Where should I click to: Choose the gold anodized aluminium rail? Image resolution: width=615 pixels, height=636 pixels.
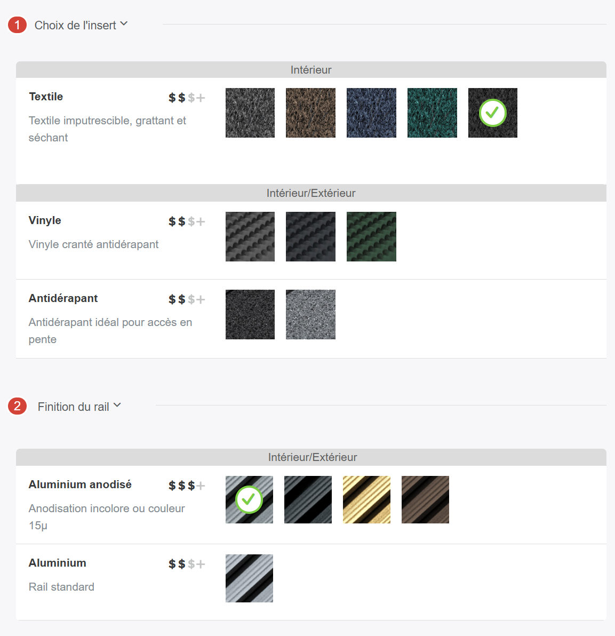click(x=366, y=499)
